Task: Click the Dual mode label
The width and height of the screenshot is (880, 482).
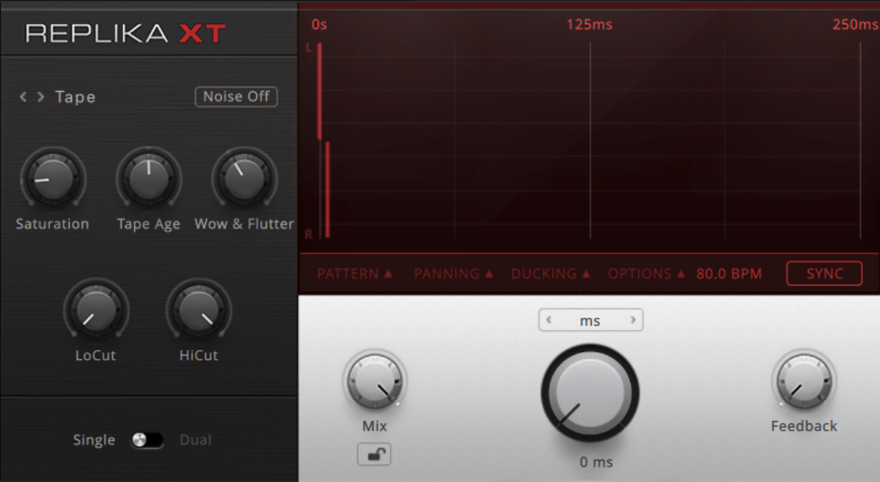Action: [196, 440]
